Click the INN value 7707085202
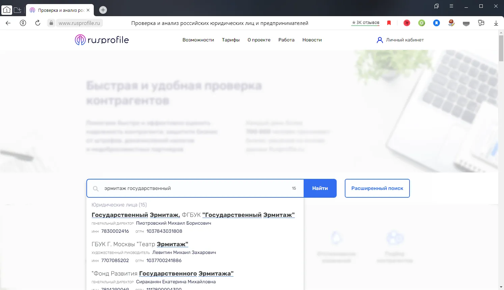Screen dimensions: 504x290 115,260
